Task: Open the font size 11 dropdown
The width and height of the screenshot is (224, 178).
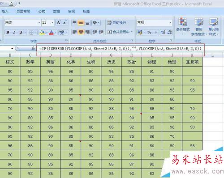Action: click(x=52, y=23)
